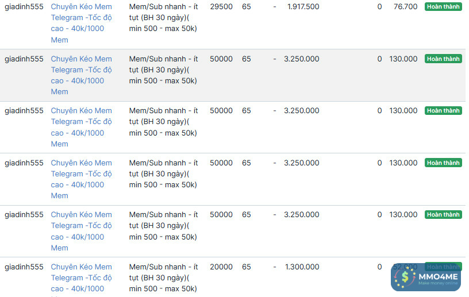This screenshot has width=469, height=297.
Task: Click 130.000 value in gray highlighted row
Action: [x=403, y=59]
